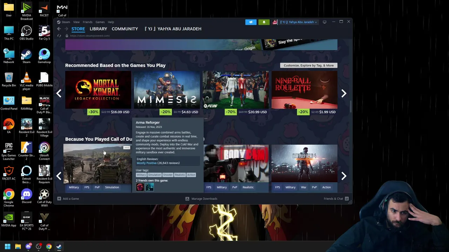Open Discord from the taskbar
449x252 pixels.
pyautogui.click(x=28, y=246)
